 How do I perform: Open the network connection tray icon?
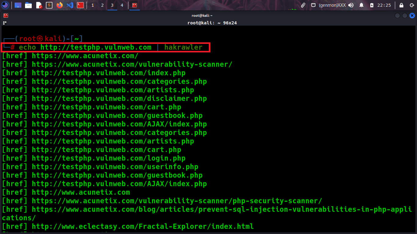coord(313,5)
